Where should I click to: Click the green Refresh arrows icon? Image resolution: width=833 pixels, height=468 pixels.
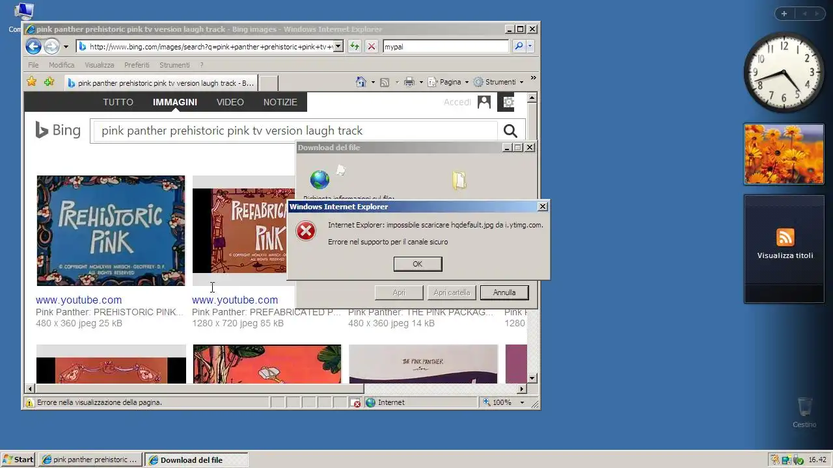pyautogui.click(x=354, y=46)
